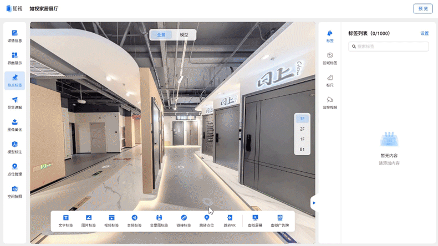
Task: Collapse the right panel with arrow handle
Action: 314,203
